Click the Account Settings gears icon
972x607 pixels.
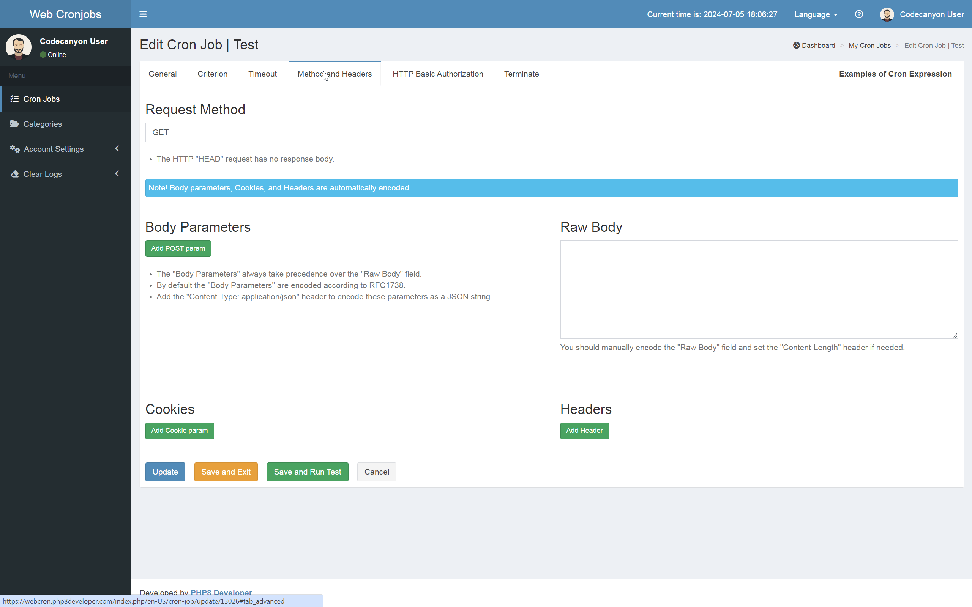click(14, 149)
